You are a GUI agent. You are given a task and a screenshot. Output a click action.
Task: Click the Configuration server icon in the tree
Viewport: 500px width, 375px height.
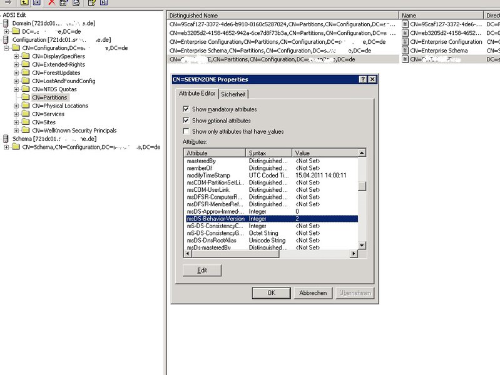(x=6, y=40)
